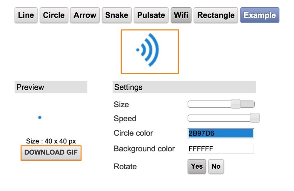This screenshot has height=191, width=294.
Task: Focus the Background color input field
Action: [x=221, y=149]
